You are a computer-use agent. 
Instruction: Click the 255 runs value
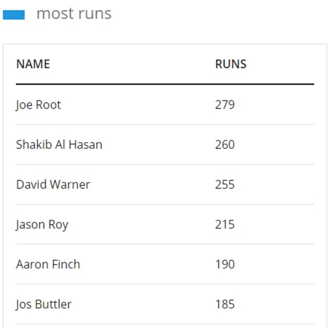(x=225, y=184)
